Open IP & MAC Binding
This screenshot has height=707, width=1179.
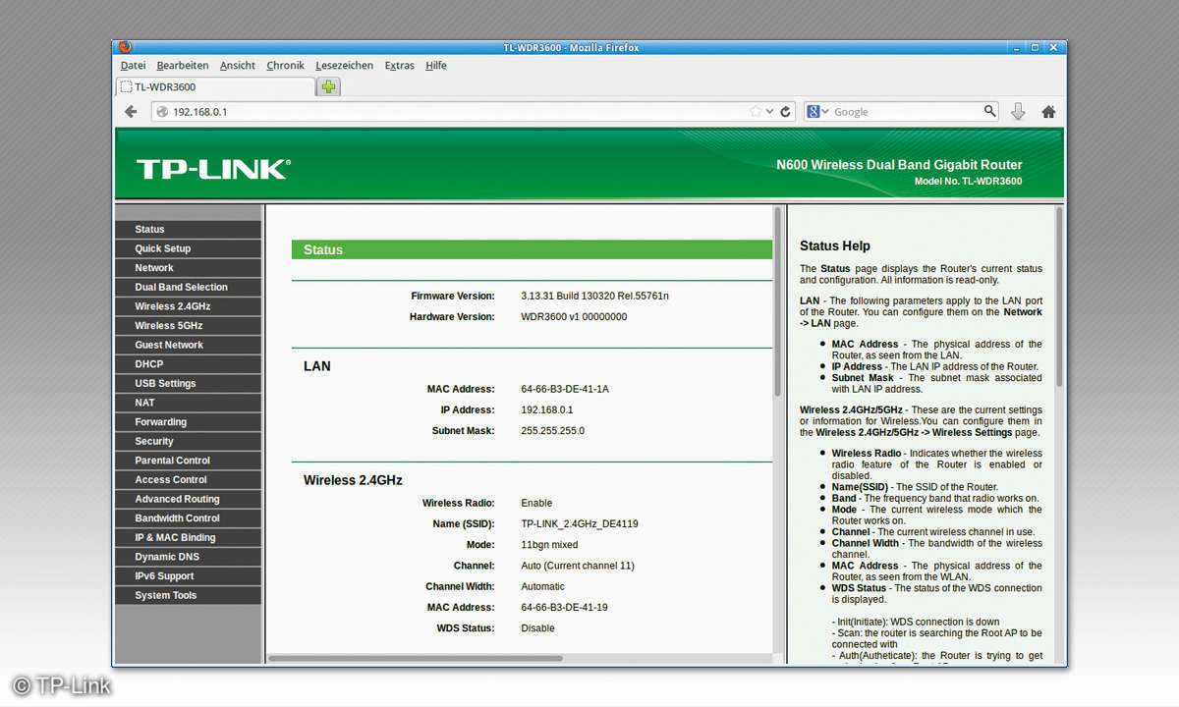pyautogui.click(x=188, y=538)
